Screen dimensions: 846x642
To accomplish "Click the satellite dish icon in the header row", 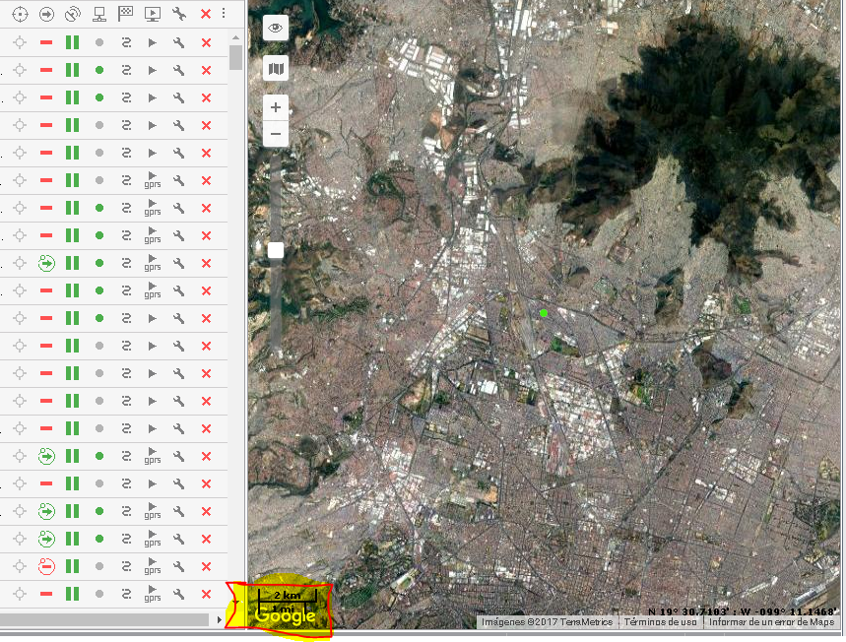I will coord(72,14).
